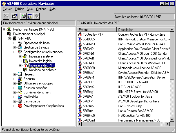
Task: Select the 5769as1 WebSphere row
Action: tap(124, 77)
